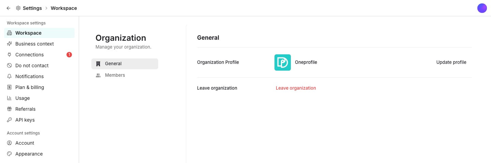The image size is (491, 163).
Task: Open Account settings page
Action: click(39, 143)
